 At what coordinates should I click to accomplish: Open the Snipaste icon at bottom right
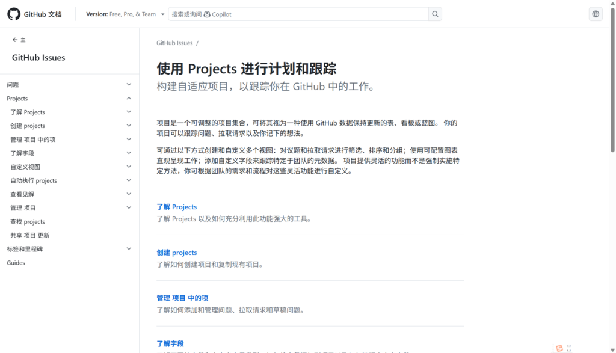pyautogui.click(x=559, y=348)
